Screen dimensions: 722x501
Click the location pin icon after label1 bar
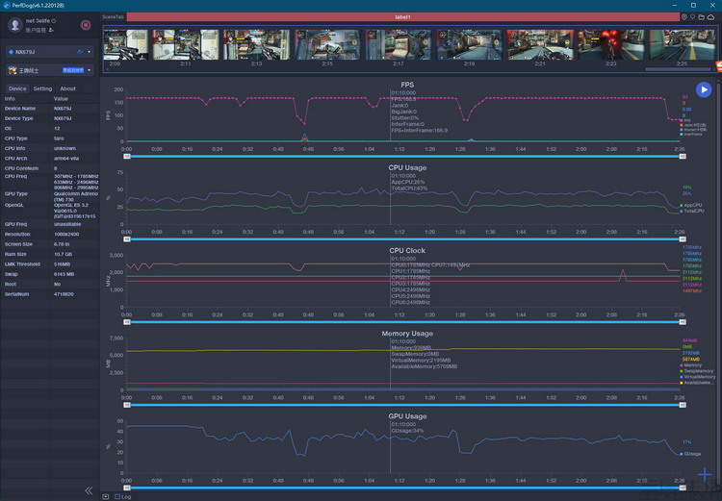point(683,17)
